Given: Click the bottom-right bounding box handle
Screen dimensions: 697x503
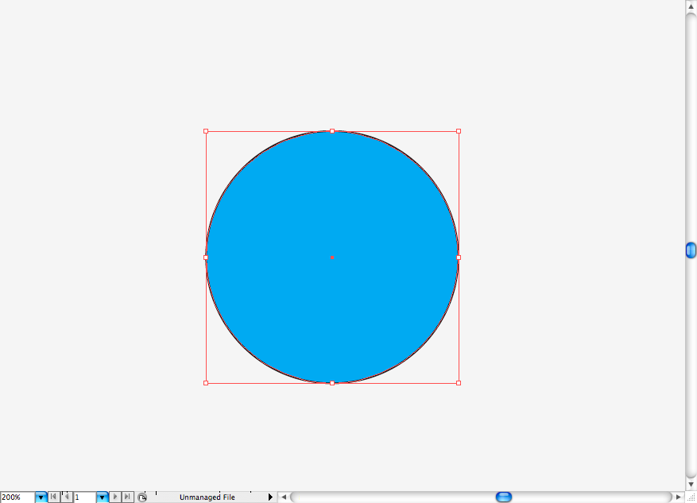Looking at the screenshot, I should [459, 383].
